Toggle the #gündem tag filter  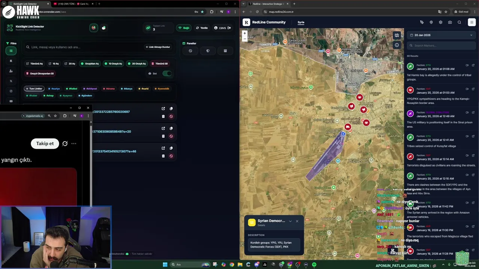pyautogui.click(x=85, y=96)
